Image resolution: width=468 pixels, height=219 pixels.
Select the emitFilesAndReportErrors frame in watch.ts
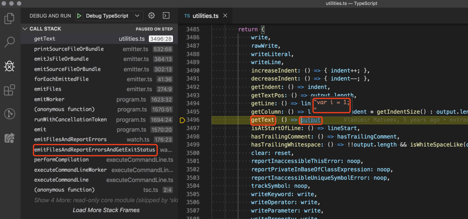99,139
